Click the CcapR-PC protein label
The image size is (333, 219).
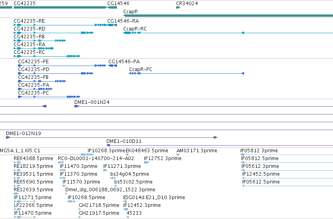point(140,69)
